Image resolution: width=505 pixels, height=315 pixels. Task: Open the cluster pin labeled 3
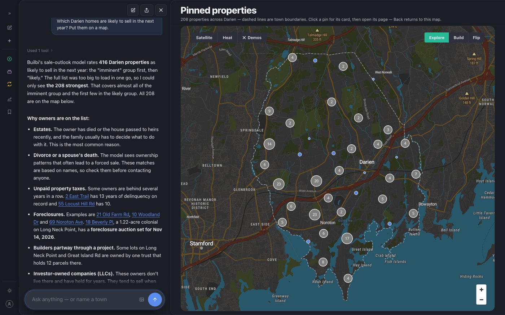(388, 130)
